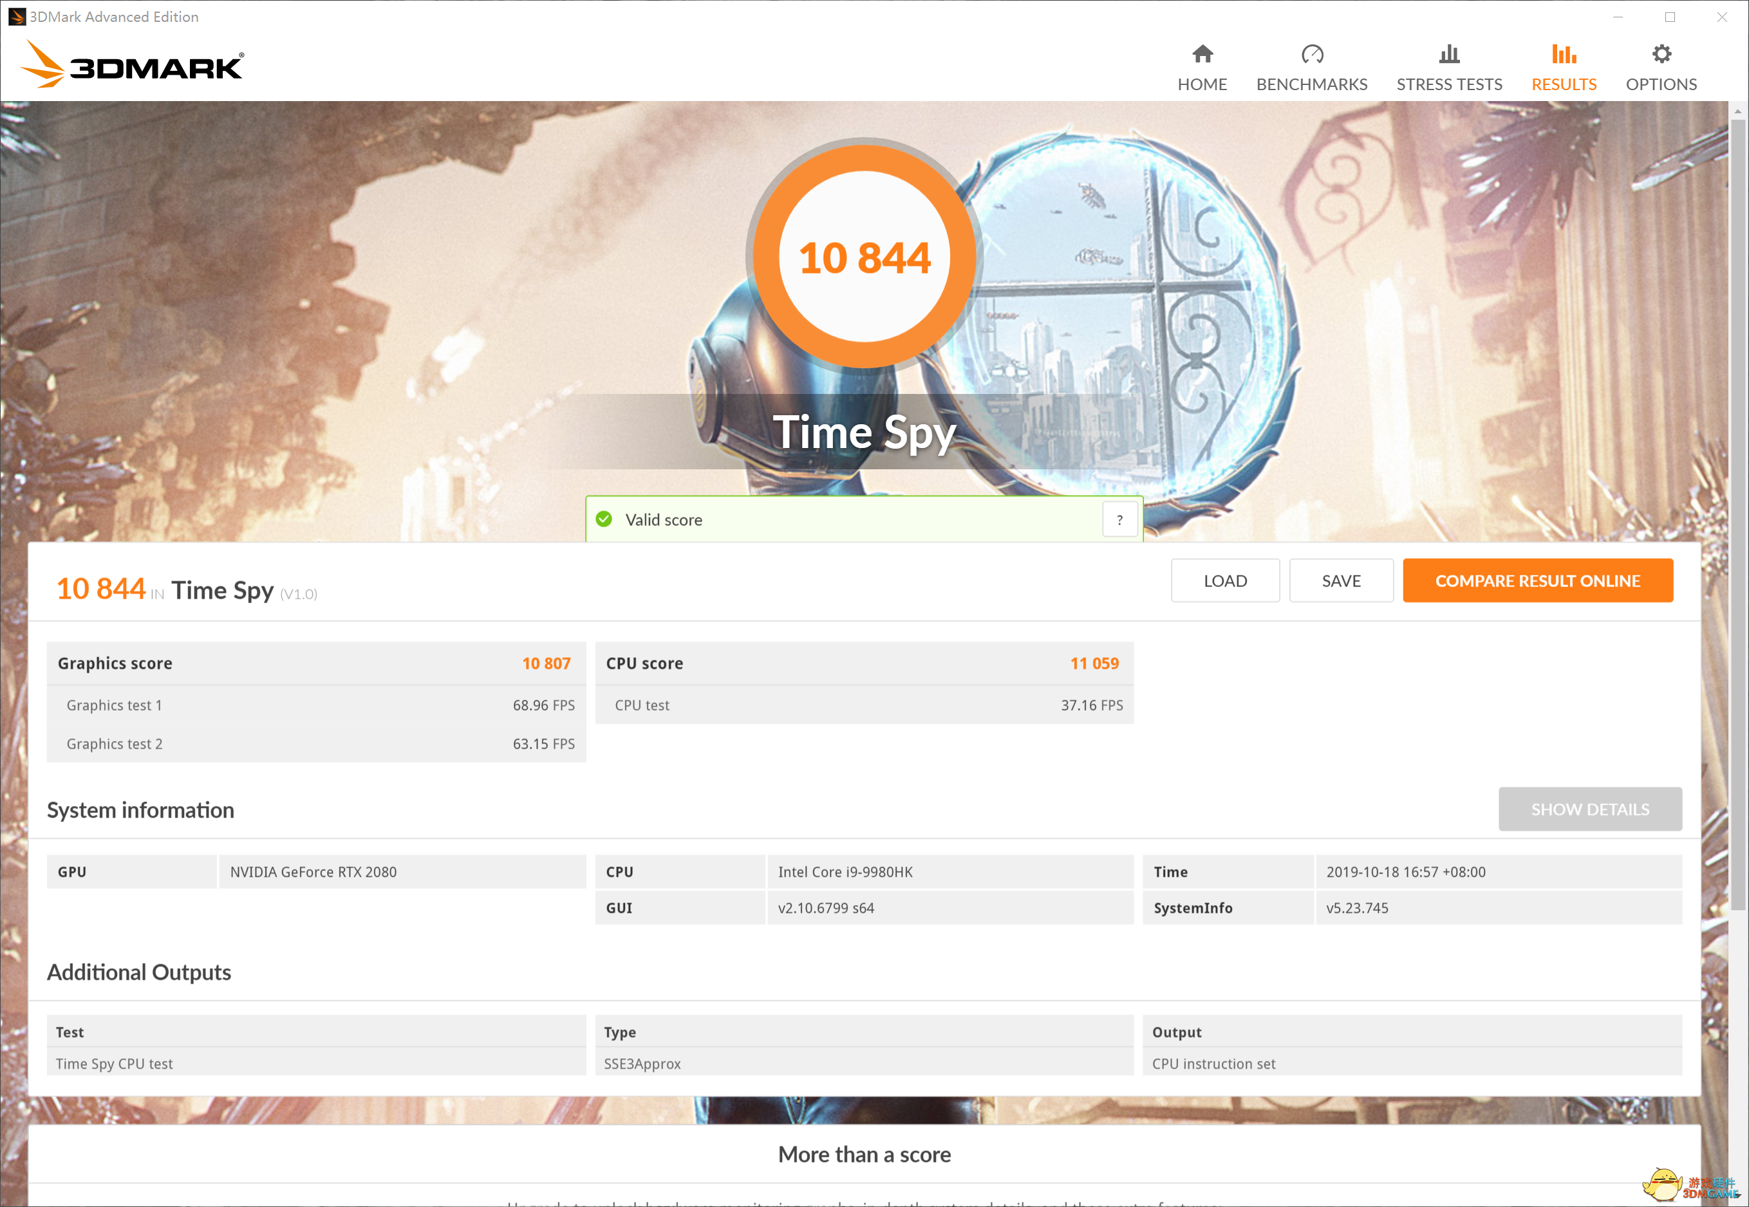Expand system info with Show Details
This screenshot has height=1207, width=1749.
(1589, 809)
